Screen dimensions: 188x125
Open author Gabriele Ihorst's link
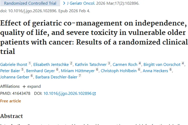pos(14,64)
